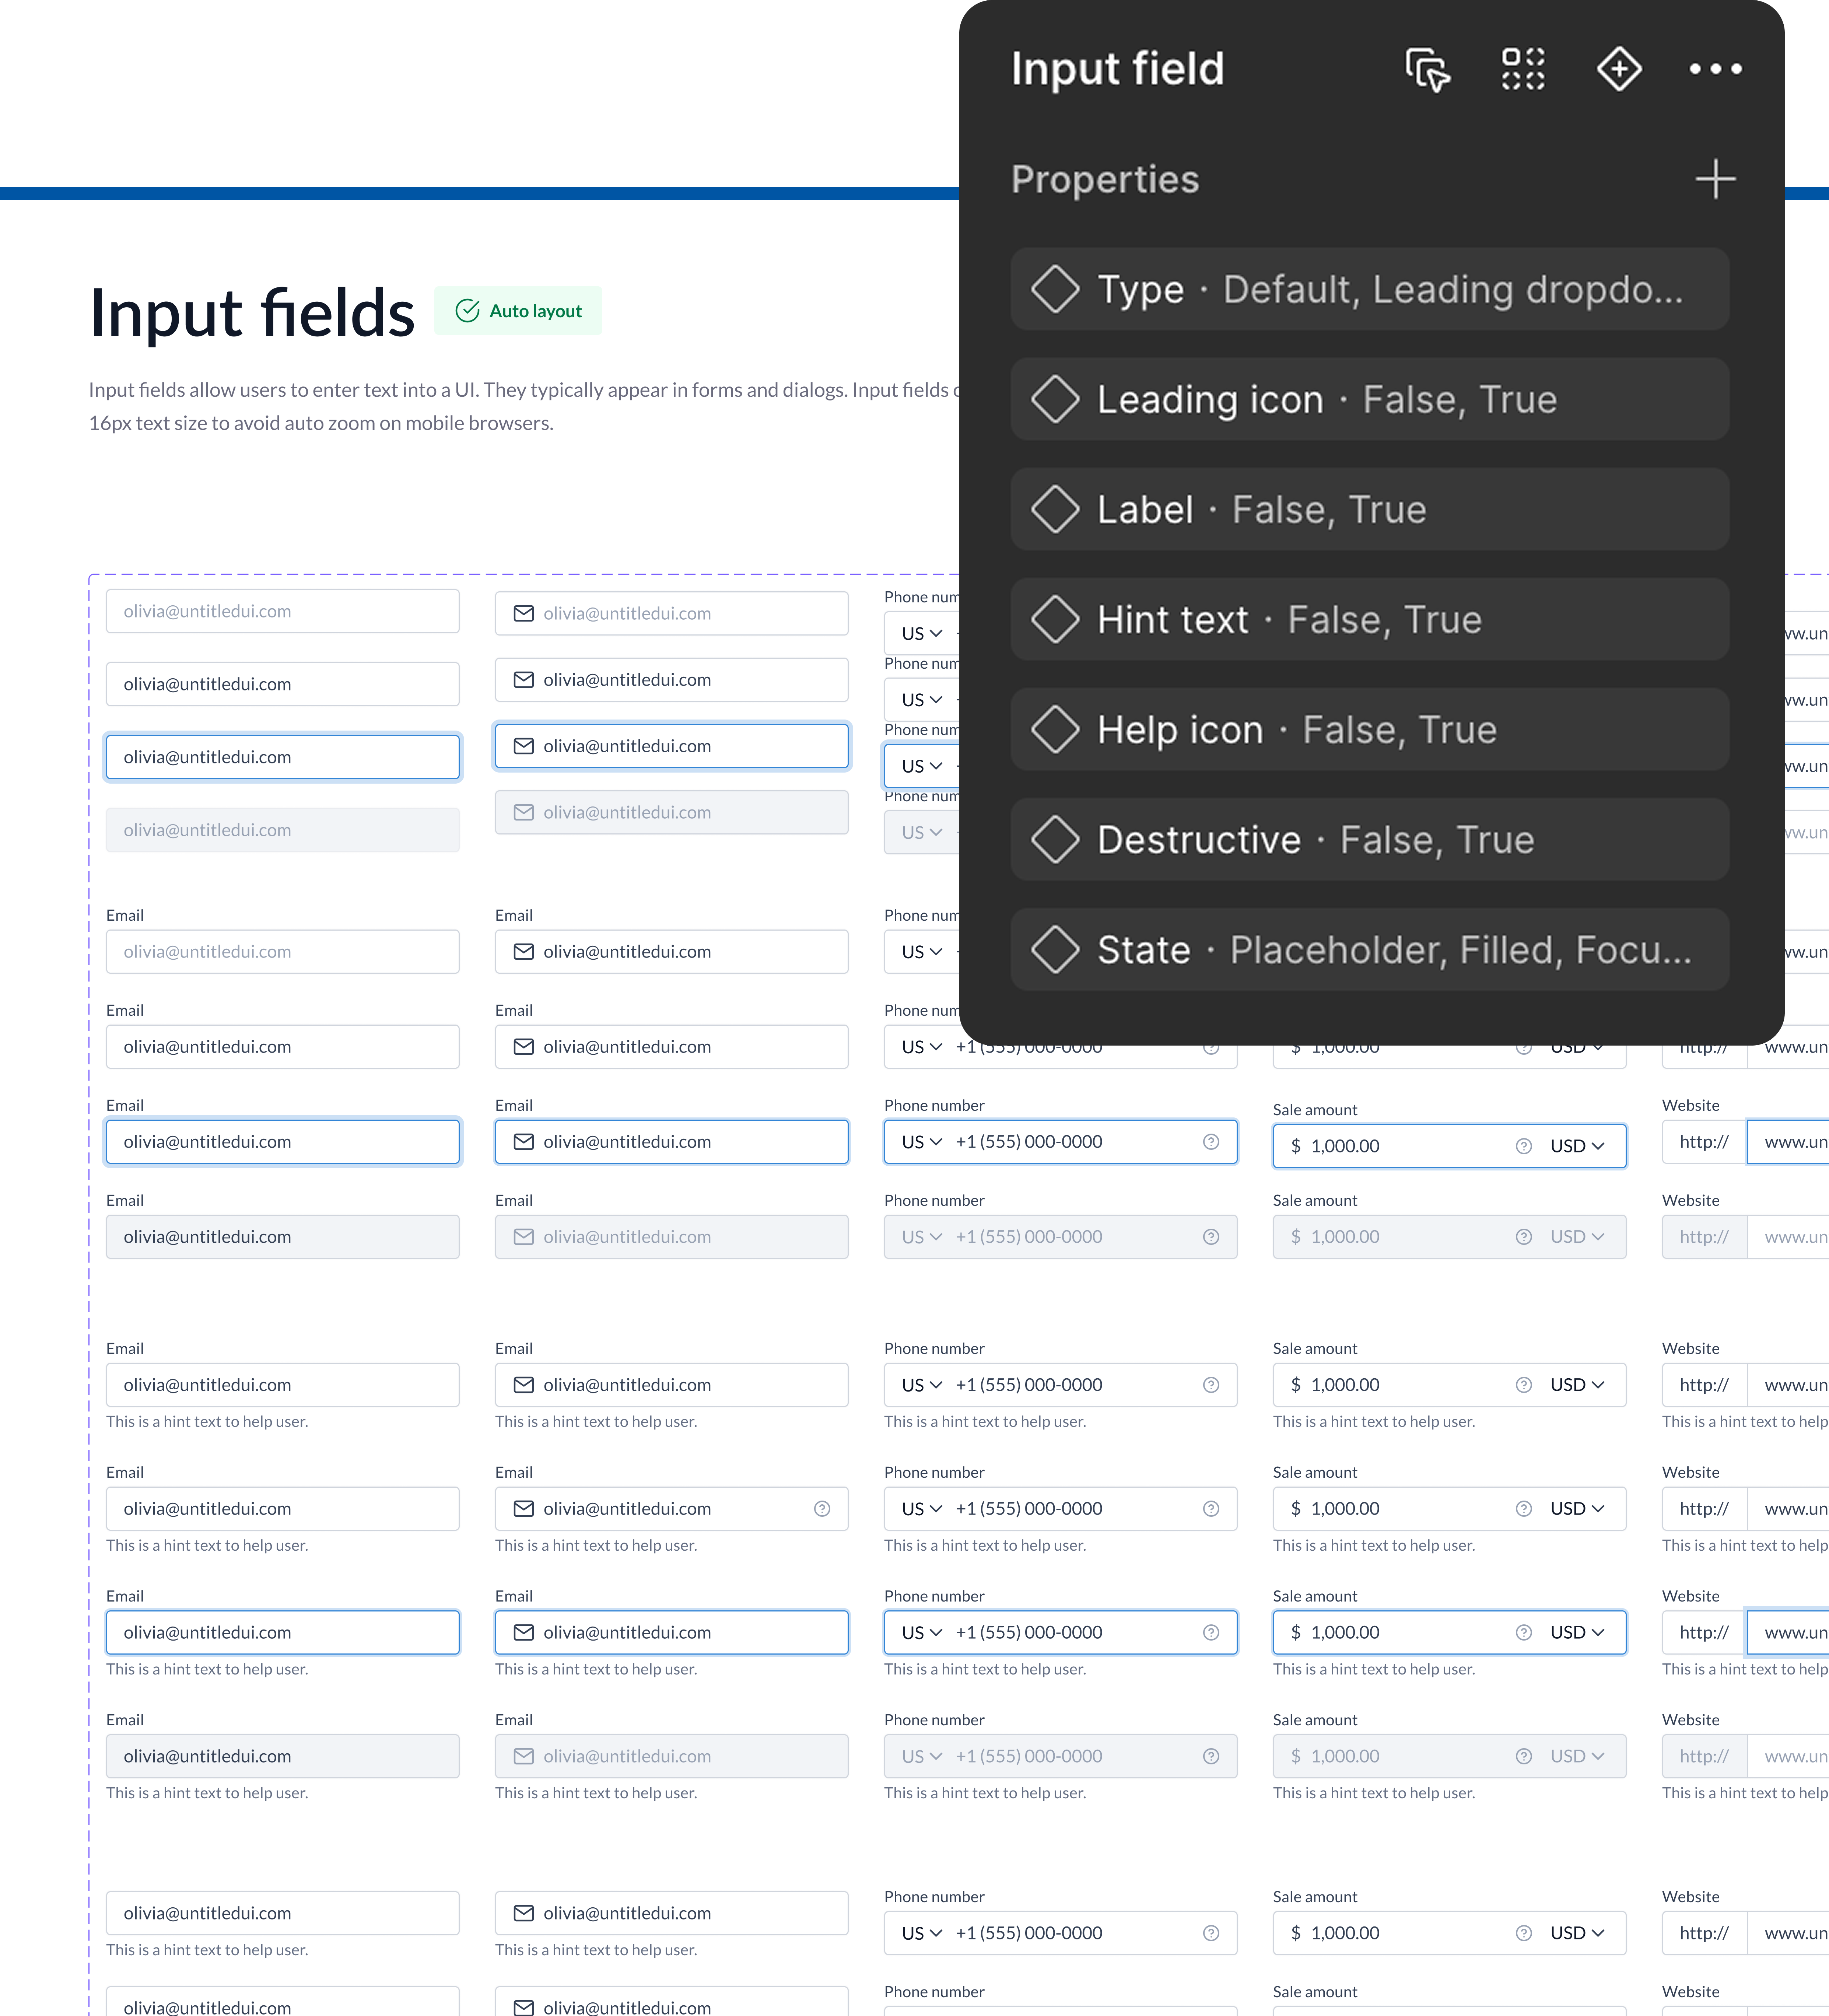
Task: Click the Input fields page heading
Action: (x=252, y=313)
